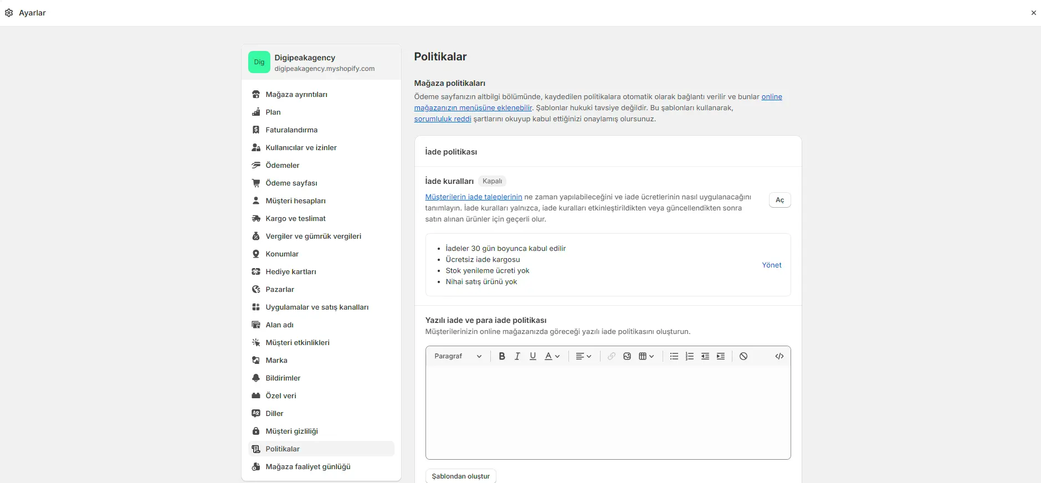The image size is (1041, 483).
Task: Click the Digipeakagency store header
Action: 321,62
